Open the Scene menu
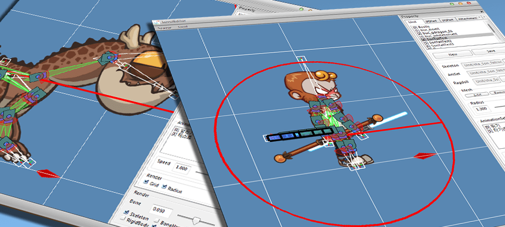505x227 pixels. (x=165, y=28)
